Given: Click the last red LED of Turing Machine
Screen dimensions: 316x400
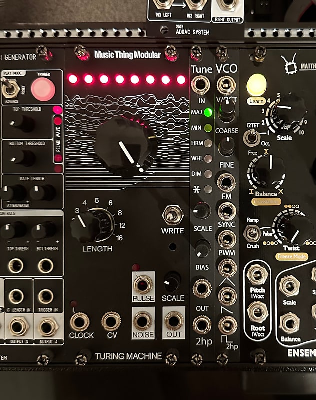Looking at the screenshot, I should point(181,79).
